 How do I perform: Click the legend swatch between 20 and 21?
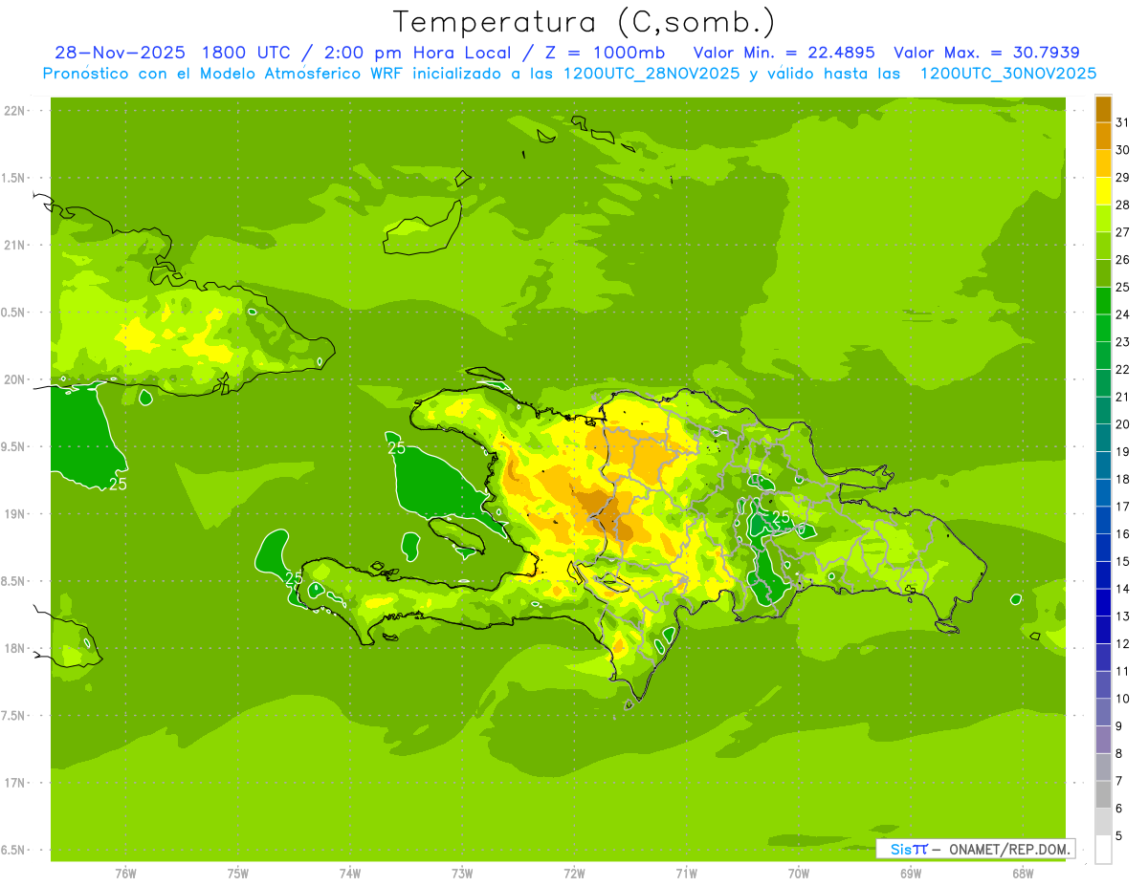[1103, 410]
